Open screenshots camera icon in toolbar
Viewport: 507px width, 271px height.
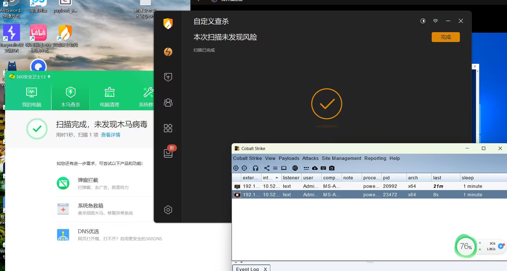point(332,168)
